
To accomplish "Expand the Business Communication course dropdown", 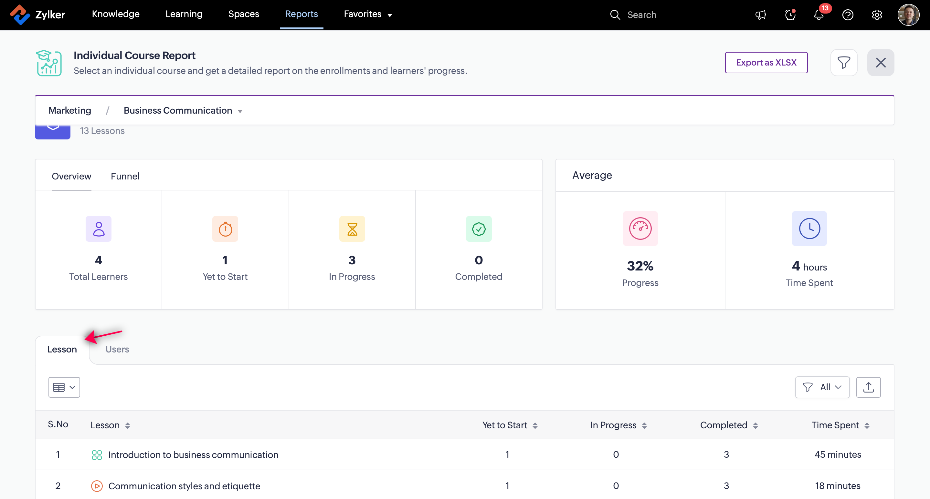I will point(183,111).
